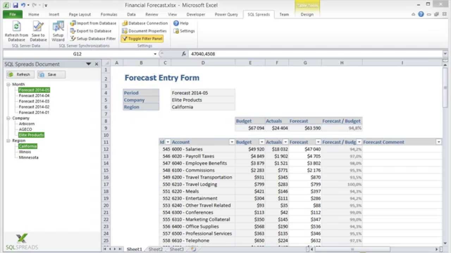Select column header G
Screen dimensions: 451x253
click(x=305, y=63)
